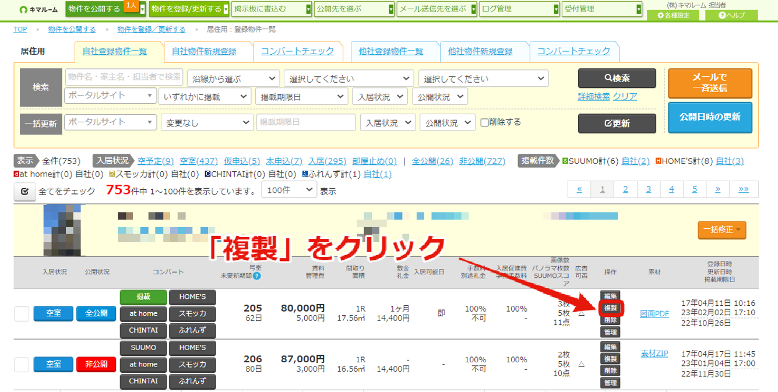Click 管理 for room 206
The height and width of the screenshot is (392, 778).
(610, 383)
